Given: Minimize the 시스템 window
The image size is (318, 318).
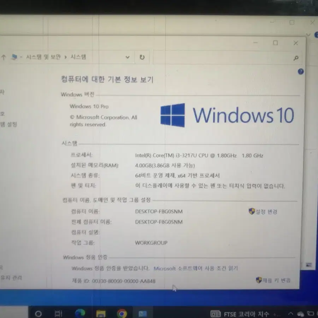Looking at the screenshot, I should coord(255,43).
